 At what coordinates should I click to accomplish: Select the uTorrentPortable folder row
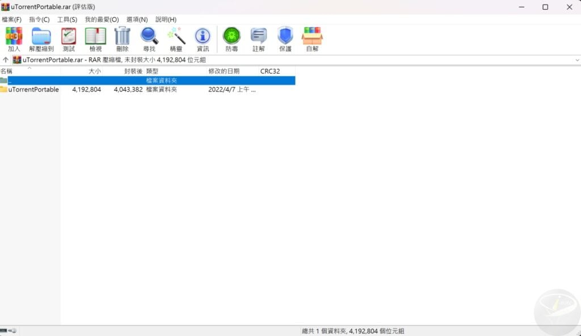click(x=33, y=90)
